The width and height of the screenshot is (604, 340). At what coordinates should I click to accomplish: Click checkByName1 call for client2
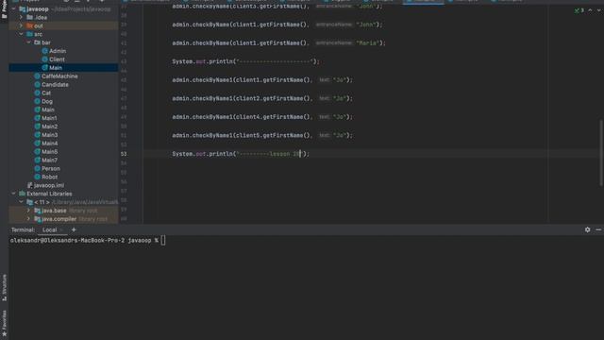tap(262, 98)
